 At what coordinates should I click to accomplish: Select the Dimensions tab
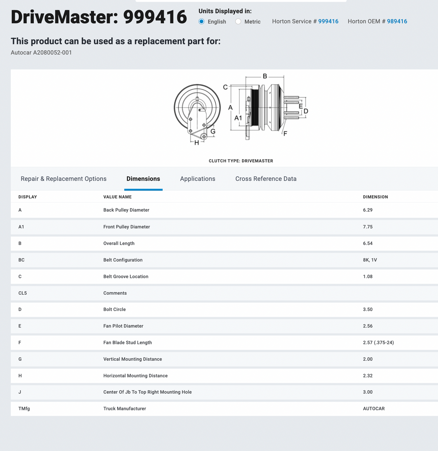(x=143, y=179)
